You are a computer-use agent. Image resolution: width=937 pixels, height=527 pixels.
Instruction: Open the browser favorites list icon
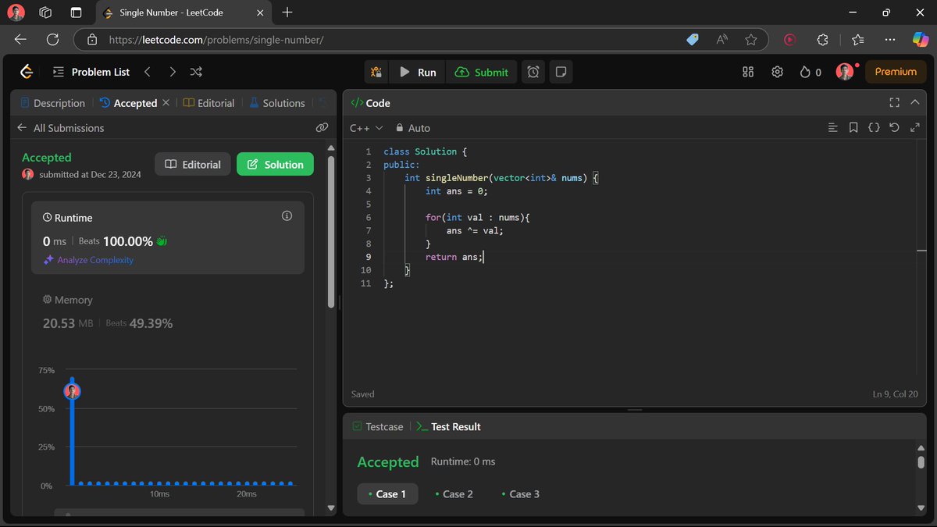click(x=858, y=39)
